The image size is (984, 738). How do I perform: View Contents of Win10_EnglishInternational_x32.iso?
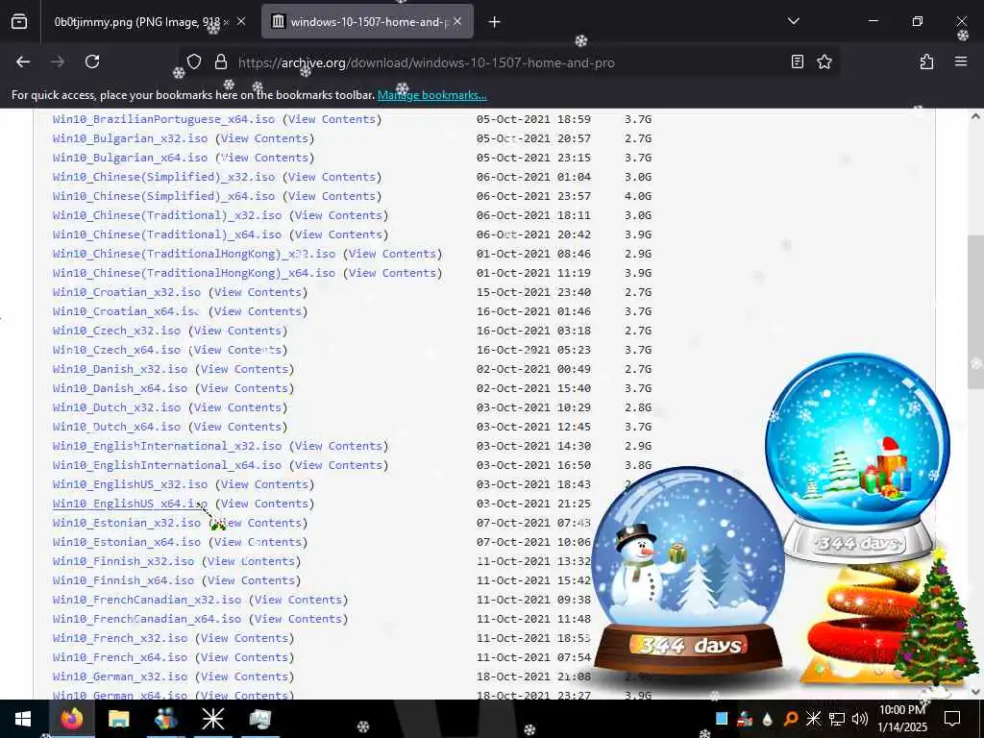339,446
